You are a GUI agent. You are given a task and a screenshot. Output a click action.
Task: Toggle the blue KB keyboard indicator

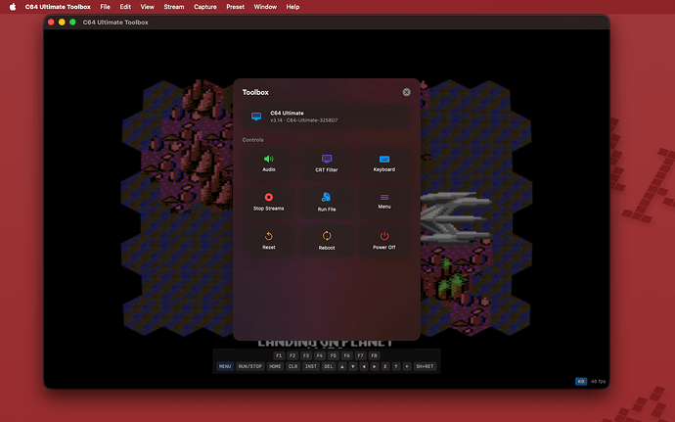[x=581, y=382]
